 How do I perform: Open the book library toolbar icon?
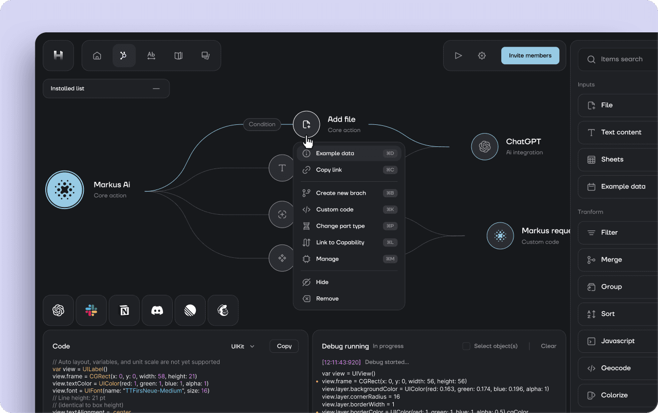[x=178, y=55]
